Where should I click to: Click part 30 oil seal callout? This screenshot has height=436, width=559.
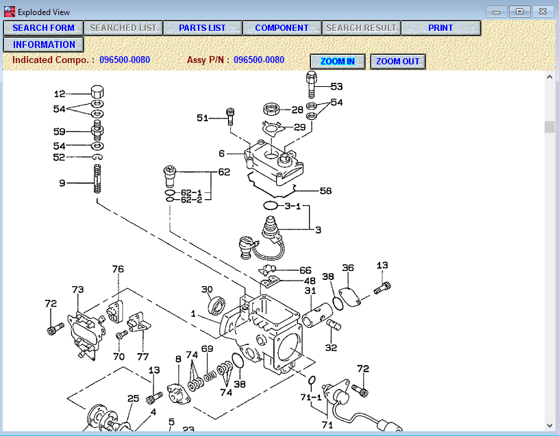tap(207, 290)
